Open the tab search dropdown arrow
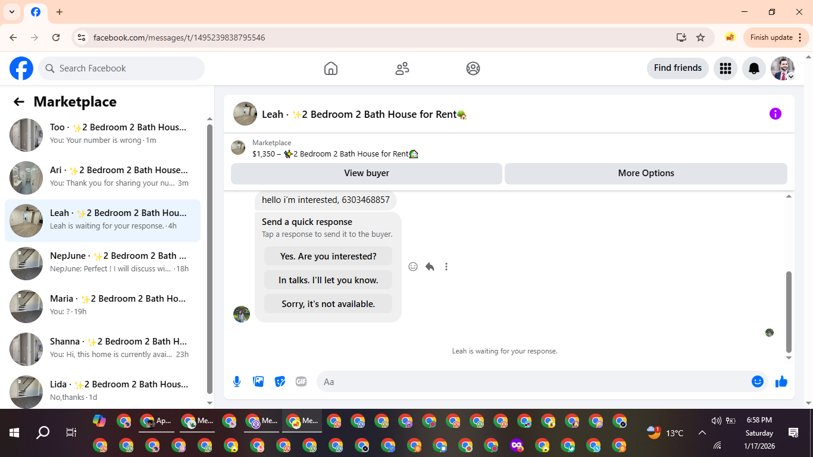The height and width of the screenshot is (457, 813). (x=12, y=12)
